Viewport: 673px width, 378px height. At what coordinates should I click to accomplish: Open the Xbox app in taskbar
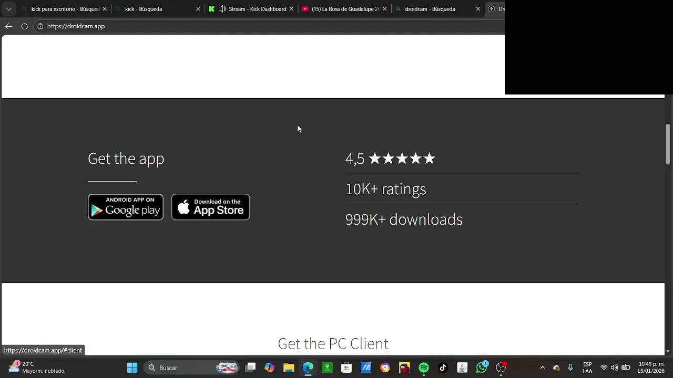tap(327, 367)
